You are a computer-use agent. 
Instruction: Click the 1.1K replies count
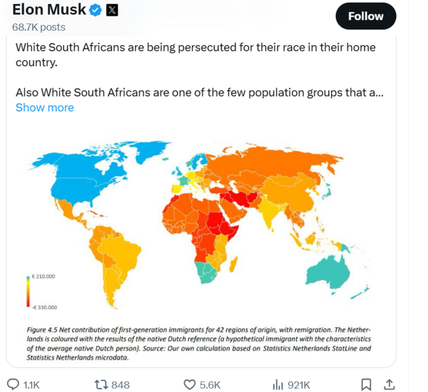pos(31,385)
